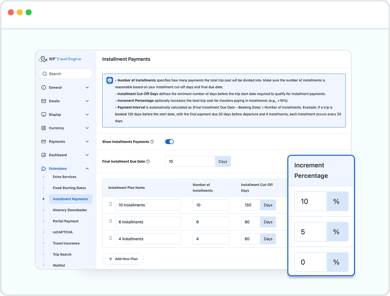Click number of installments field showing 4
This screenshot has width=390, height=296.
click(x=211, y=239)
